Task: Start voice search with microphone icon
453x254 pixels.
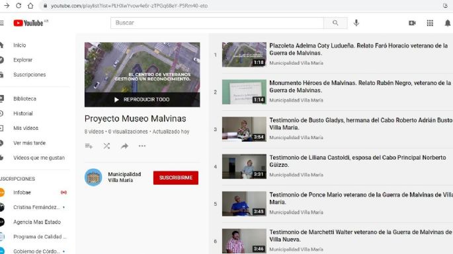Action: (x=356, y=23)
